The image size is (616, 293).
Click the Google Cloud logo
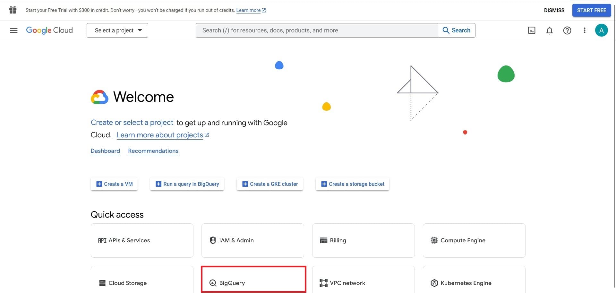click(x=49, y=30)
